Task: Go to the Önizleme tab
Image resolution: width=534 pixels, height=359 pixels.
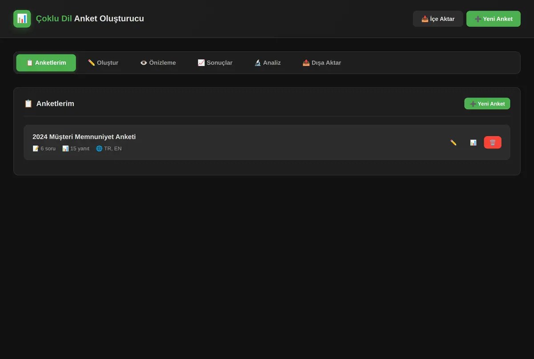Action: pyautogui.click(x=158, y=63)
